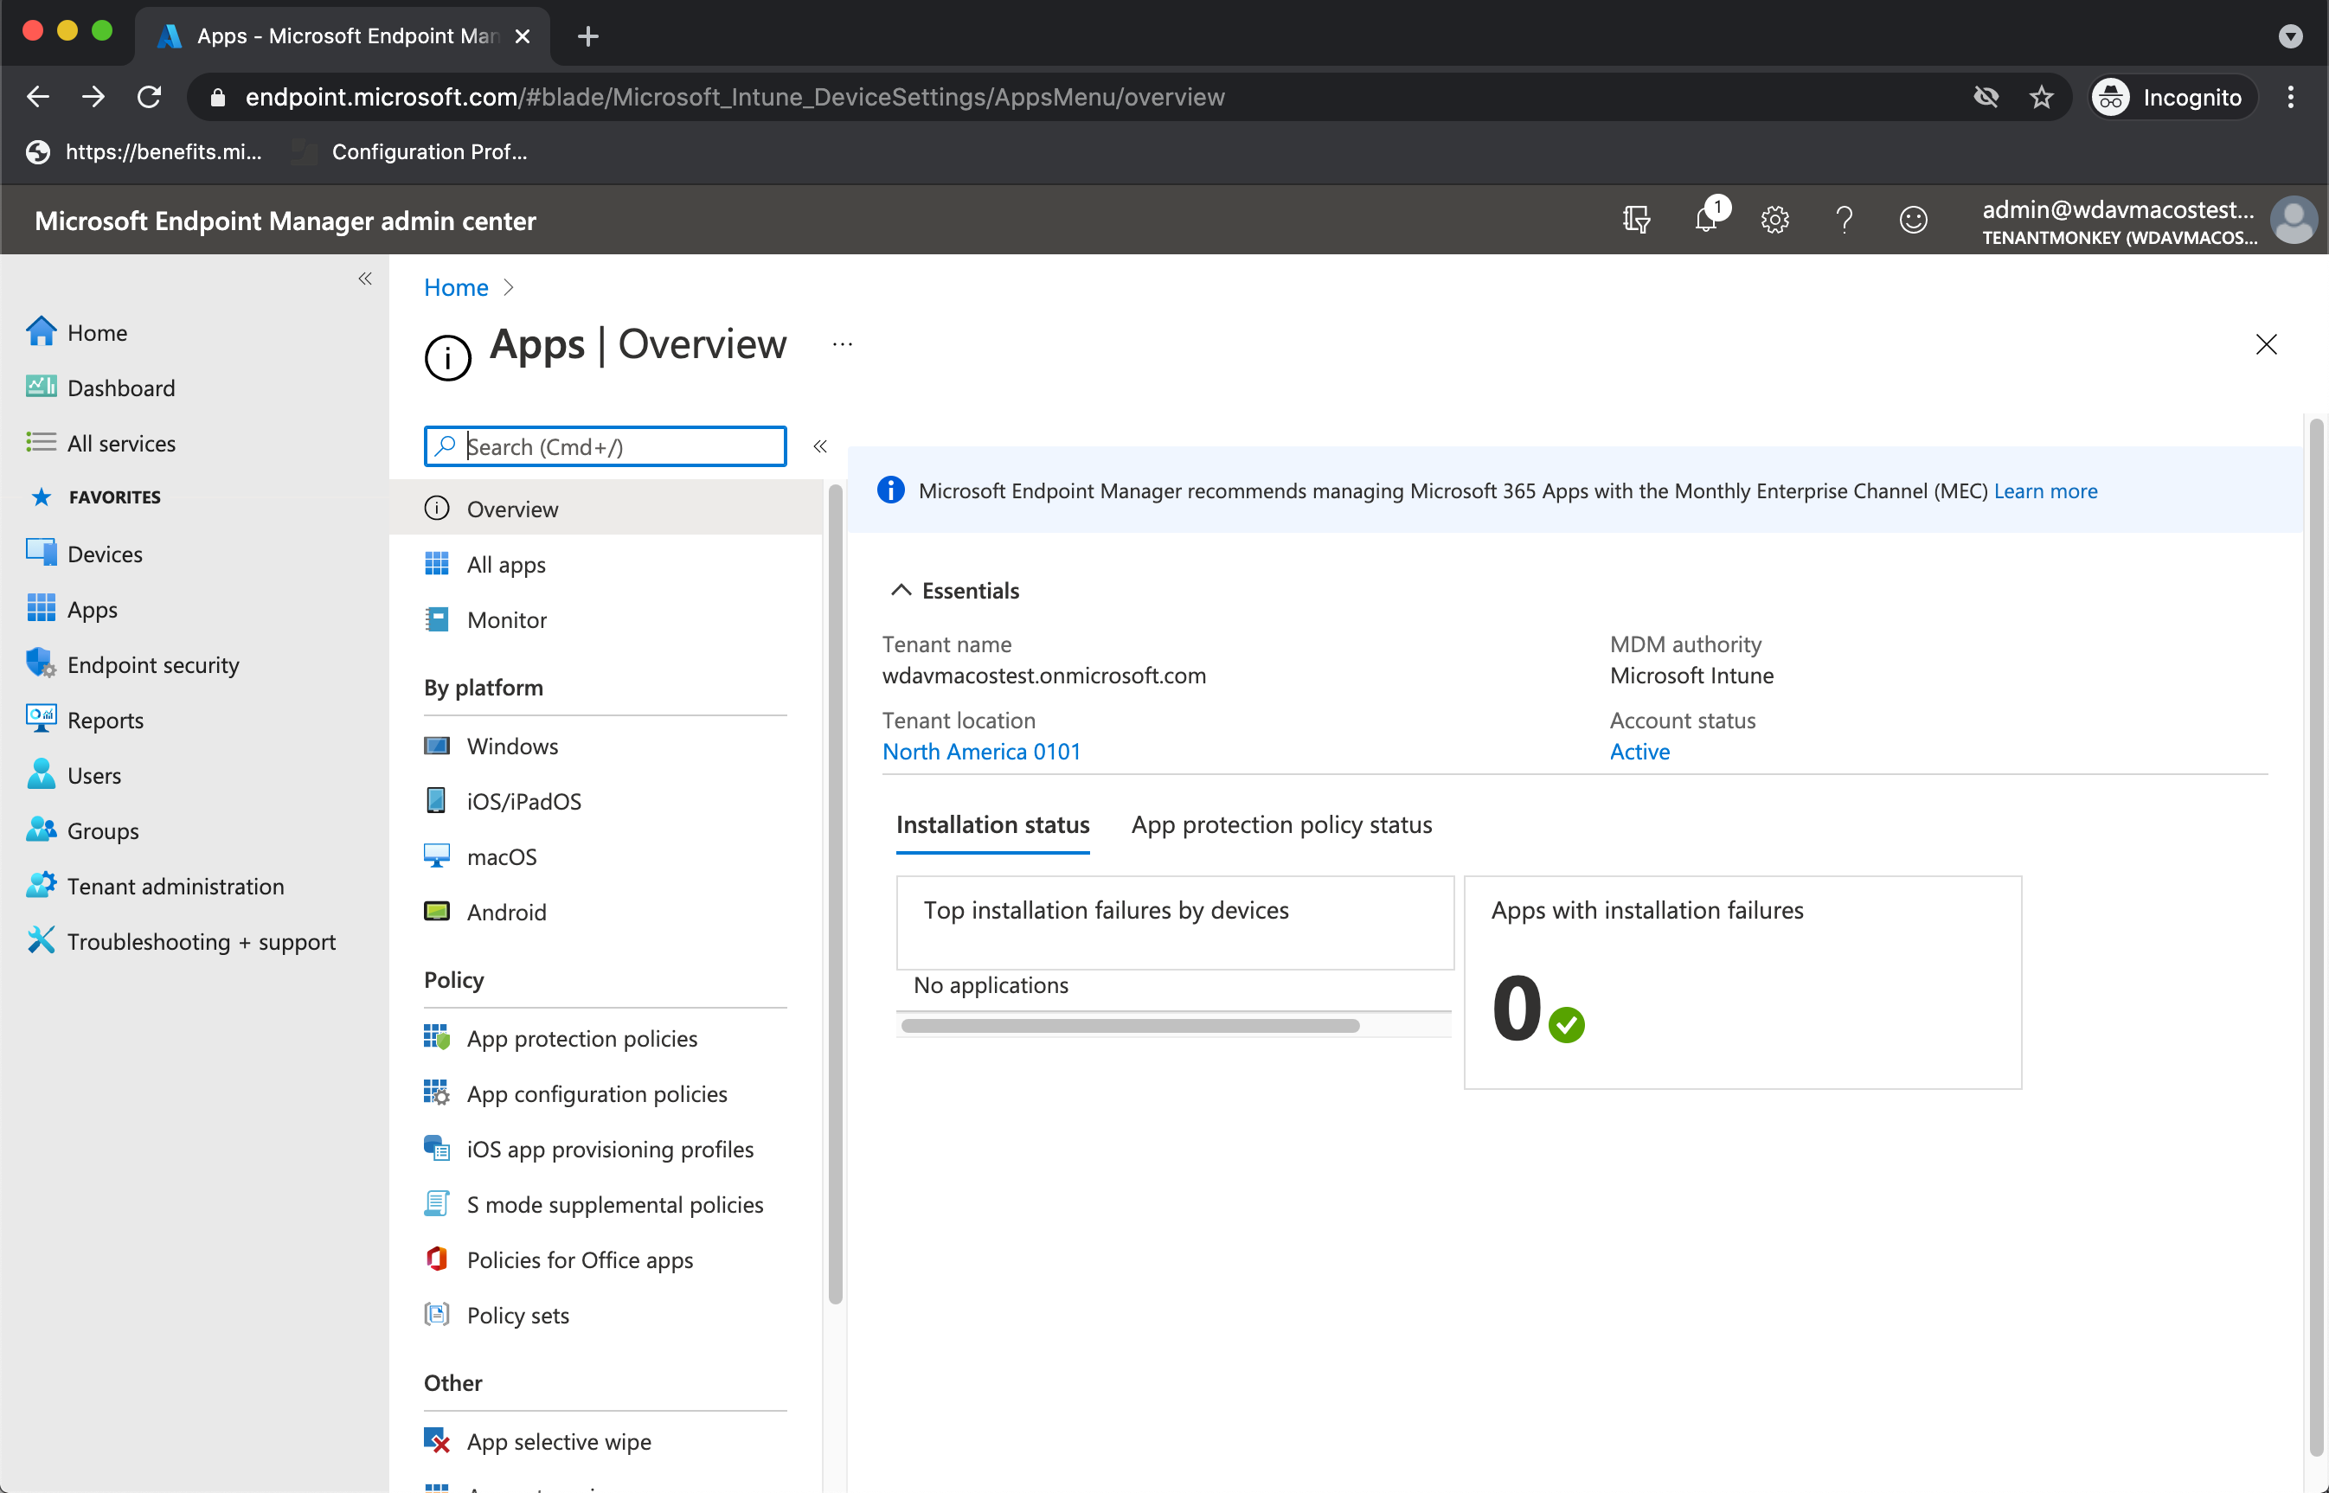Select the Installation status tab
This screenshot has width=2329, height=1493.
click(991, 824)
